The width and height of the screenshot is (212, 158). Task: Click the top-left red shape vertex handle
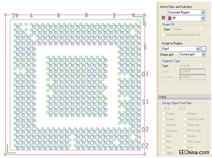pyautogui.click(x=5, y=15)
